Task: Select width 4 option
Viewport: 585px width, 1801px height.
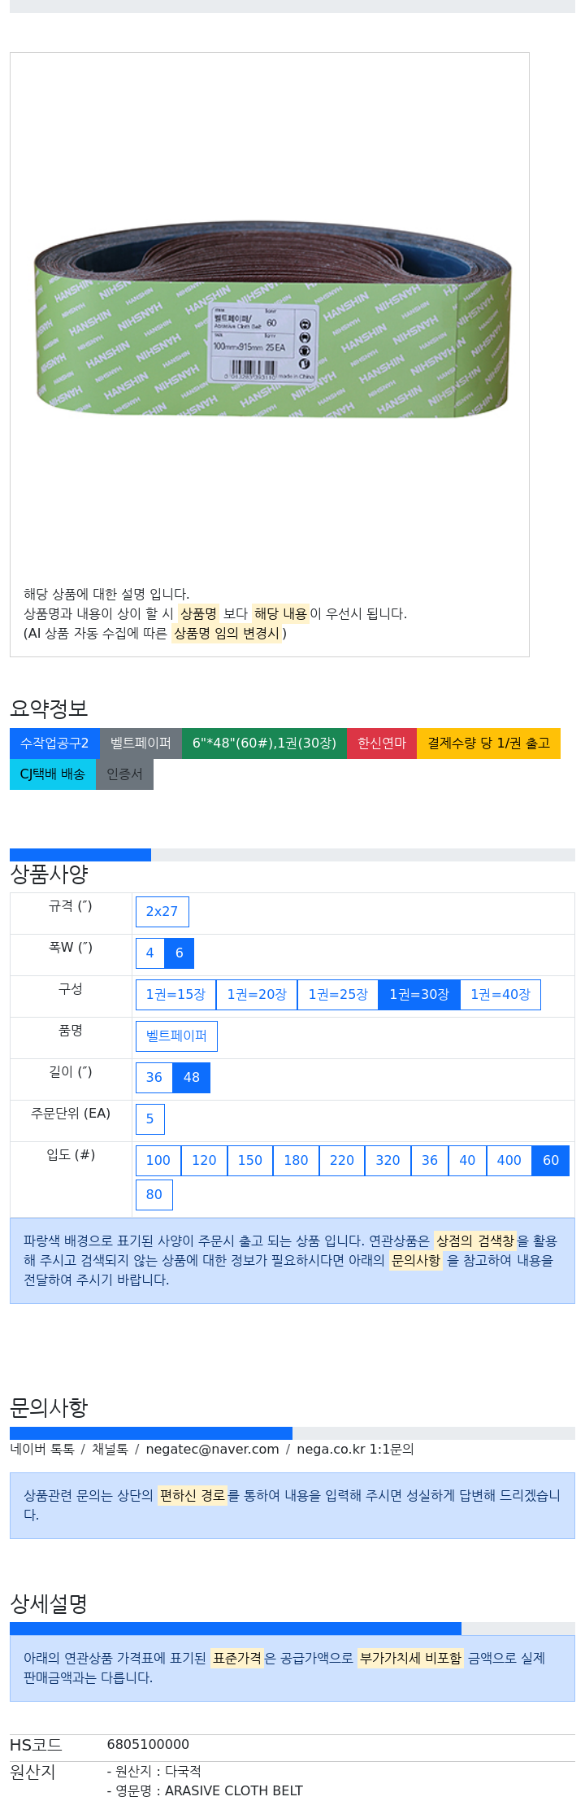Action: [149, 953]
